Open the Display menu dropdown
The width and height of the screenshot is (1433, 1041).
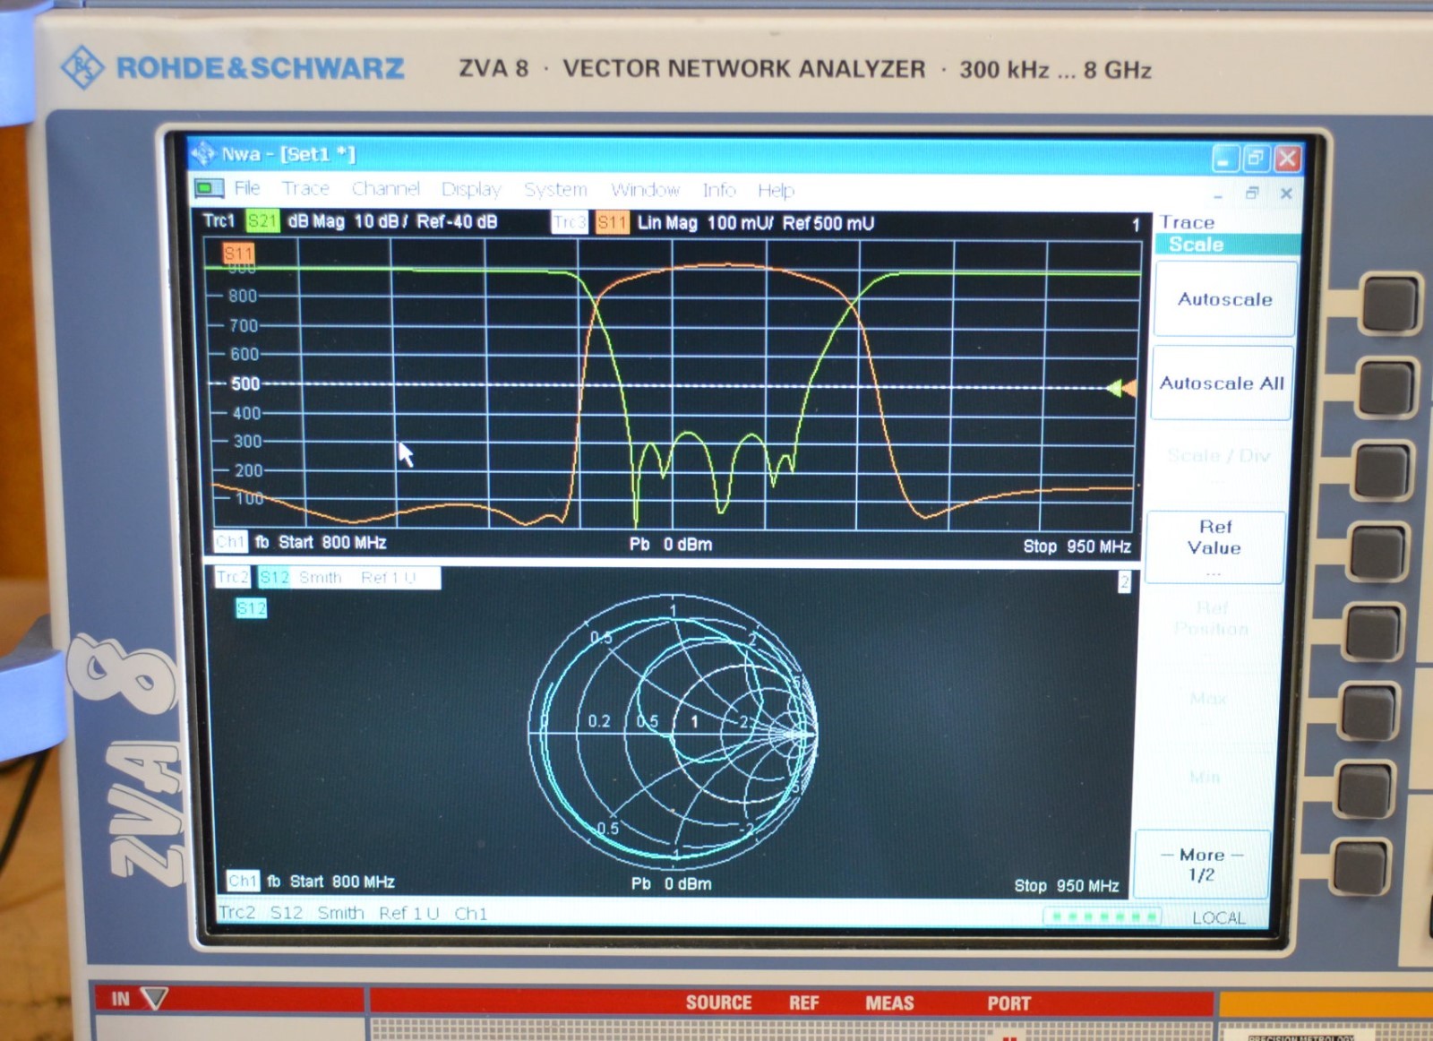pos(471,189)
